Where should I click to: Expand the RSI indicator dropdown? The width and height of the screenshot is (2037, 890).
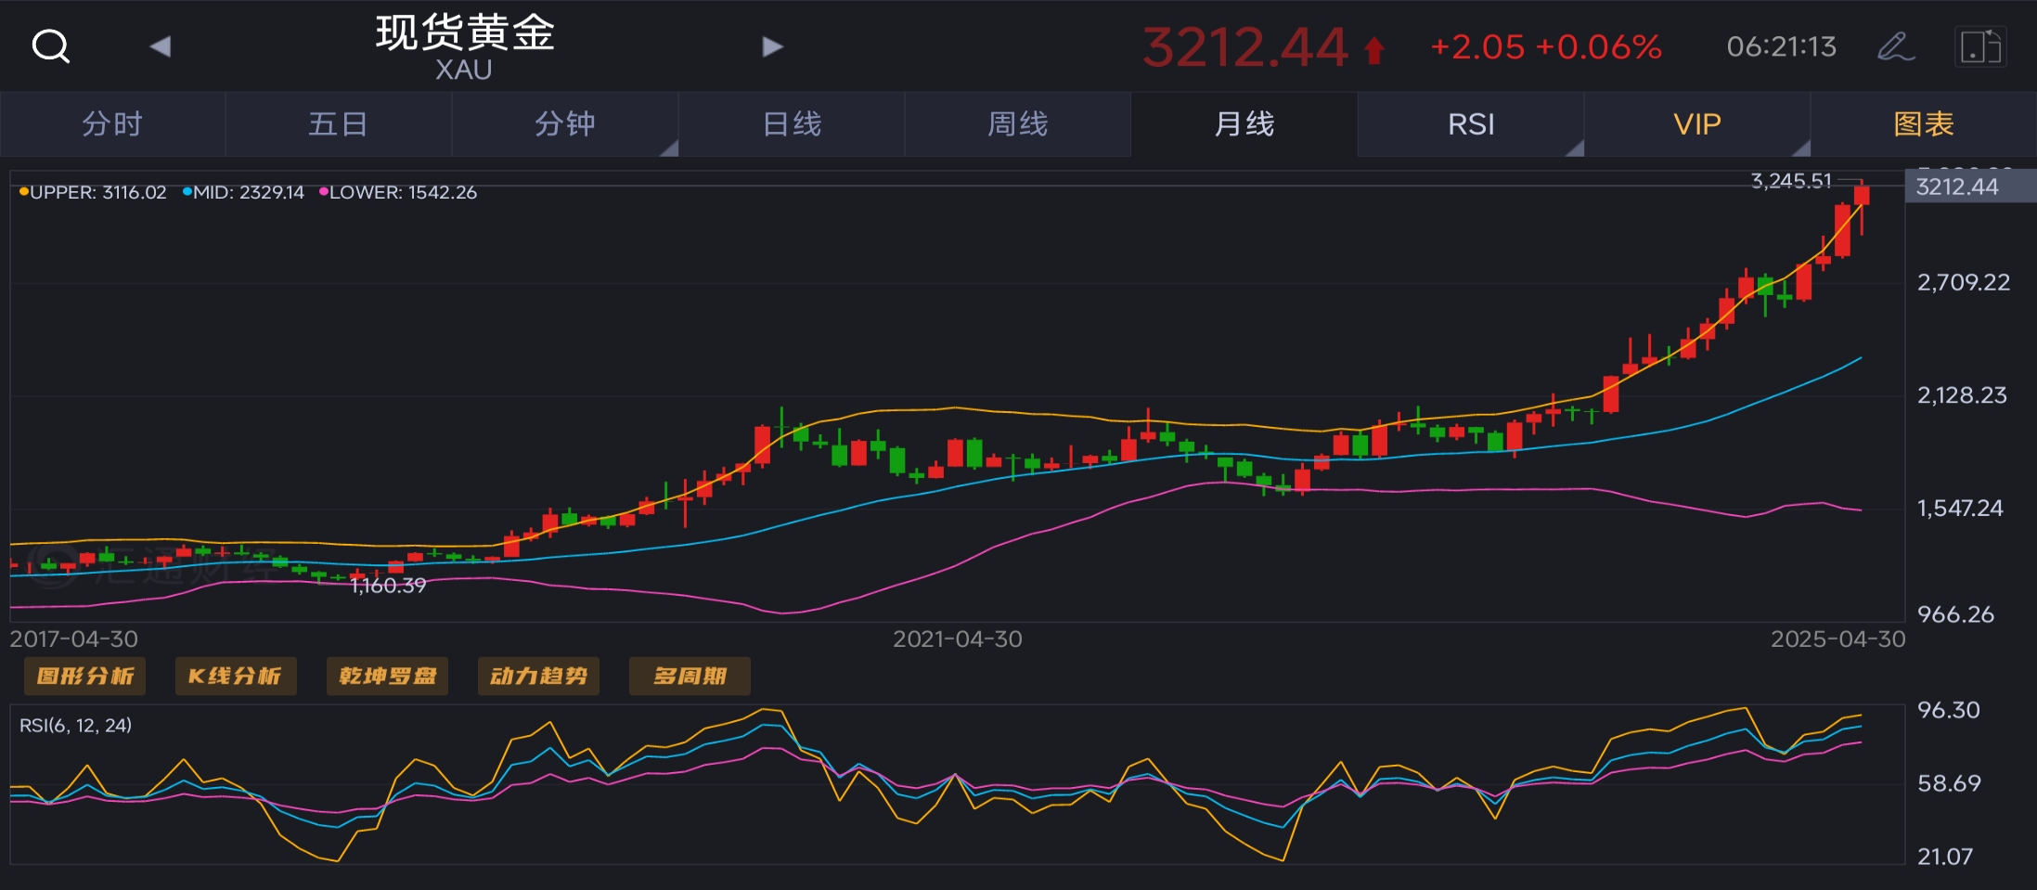coord(1471,124)
